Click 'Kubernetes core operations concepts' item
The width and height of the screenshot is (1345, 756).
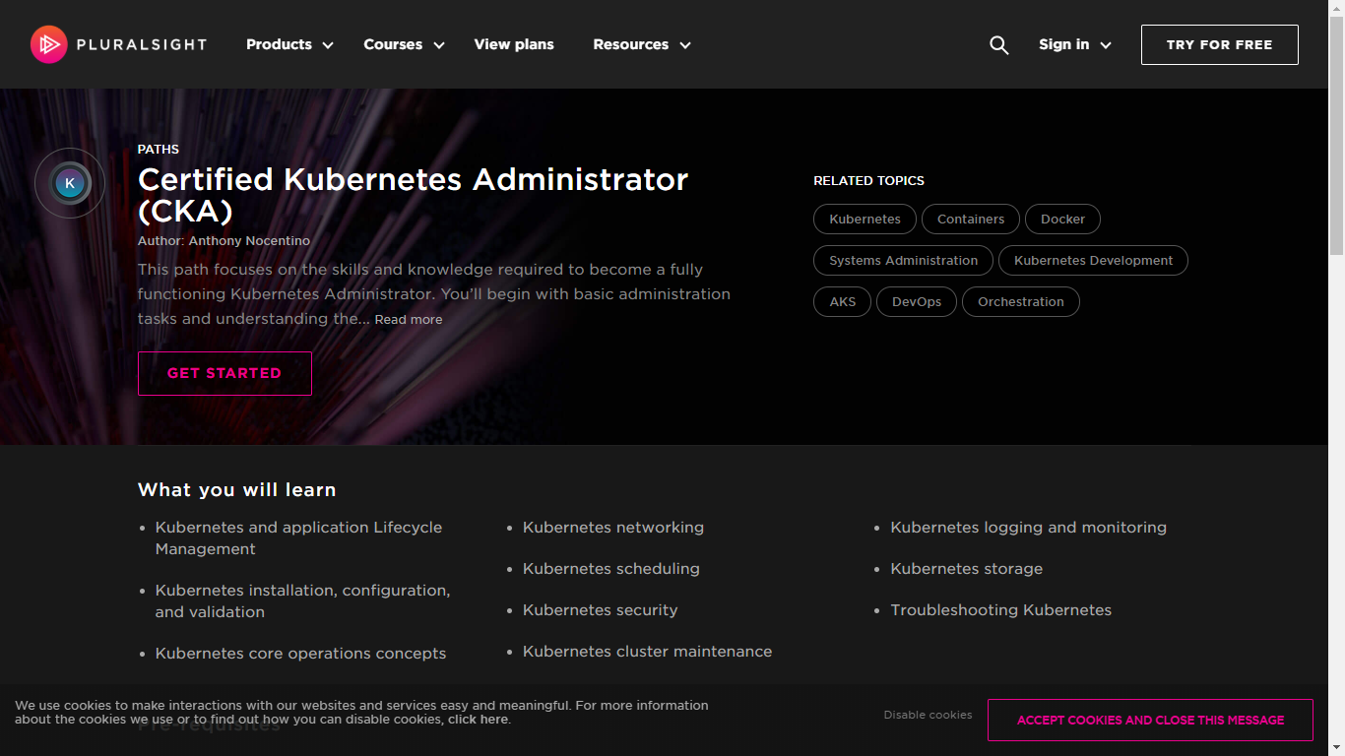(x=301, y=654)
